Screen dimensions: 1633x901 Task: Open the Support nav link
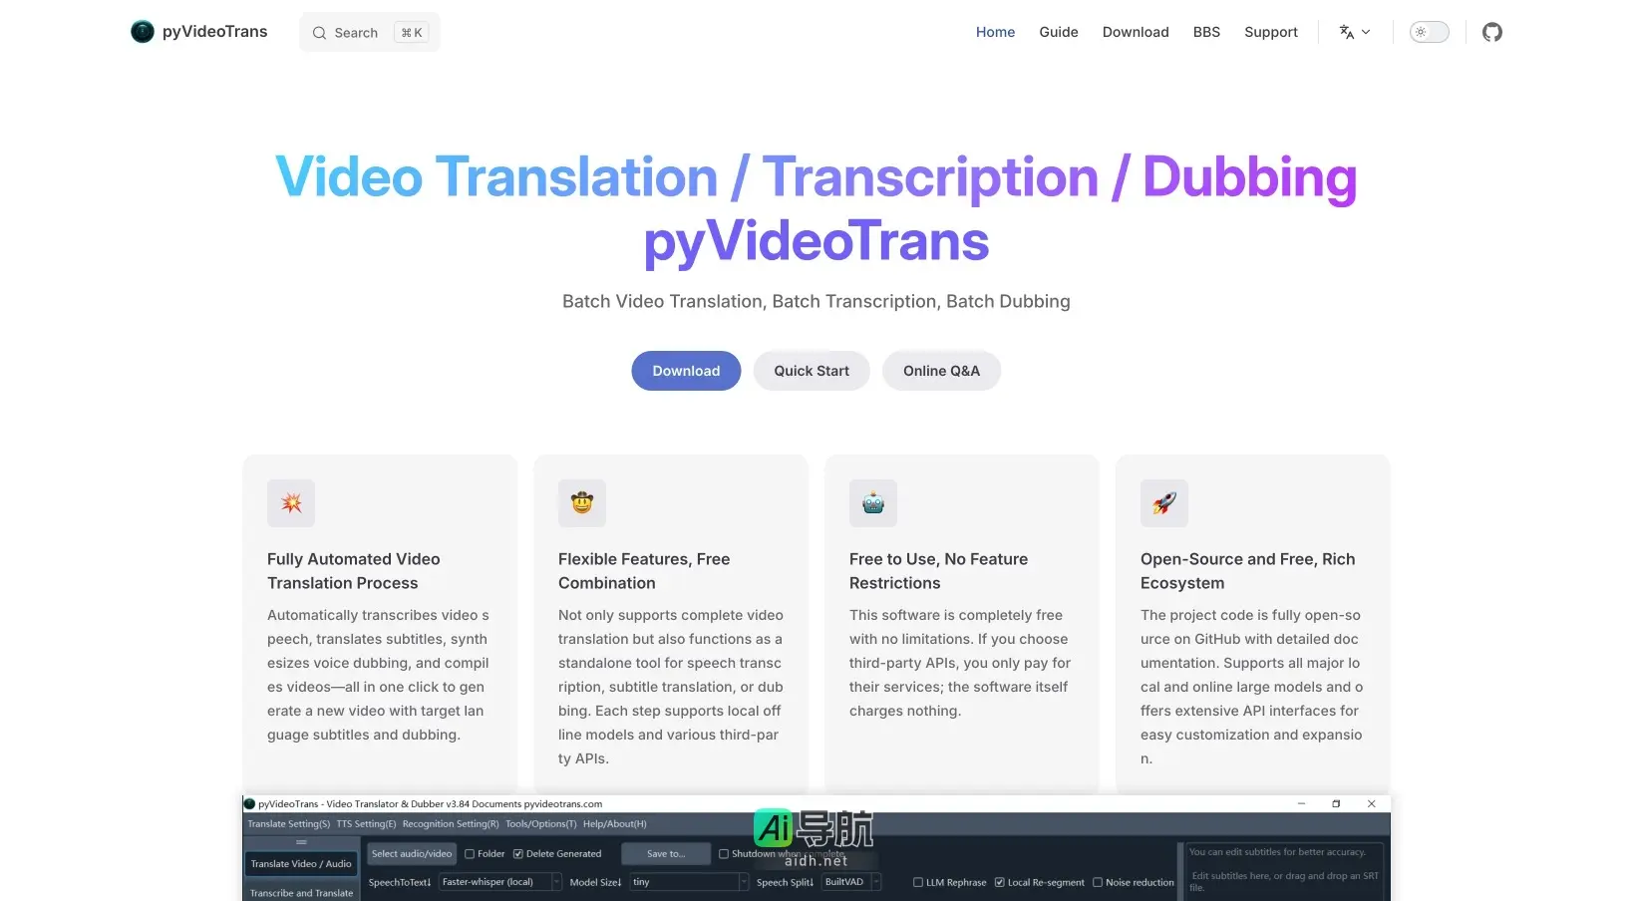pos(1271,32)
